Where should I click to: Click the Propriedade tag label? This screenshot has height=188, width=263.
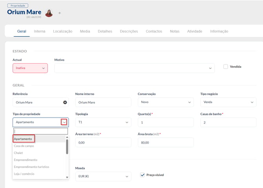click(18, 6)
